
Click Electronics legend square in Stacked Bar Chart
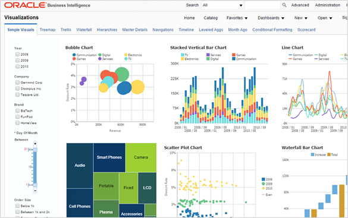pyautogui.click(x=183, y=59)
